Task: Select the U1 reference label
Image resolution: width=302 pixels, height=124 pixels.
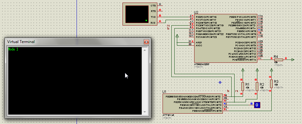Action: tap(164, 92)
